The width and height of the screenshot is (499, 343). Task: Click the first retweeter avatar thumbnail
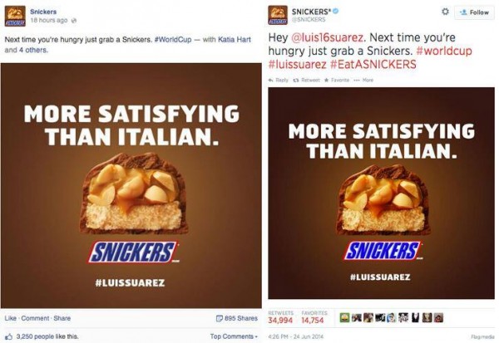[344, 317]
